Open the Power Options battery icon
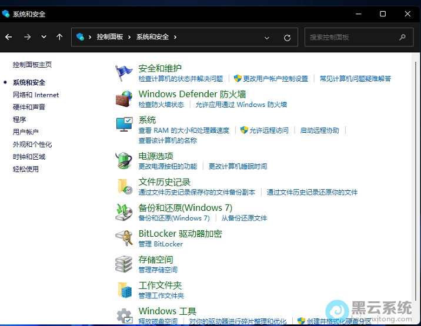Screen dimensions: 421x326 [x=124, y=160]
